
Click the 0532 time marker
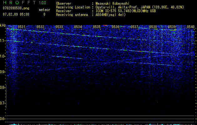tap(40, 27)
